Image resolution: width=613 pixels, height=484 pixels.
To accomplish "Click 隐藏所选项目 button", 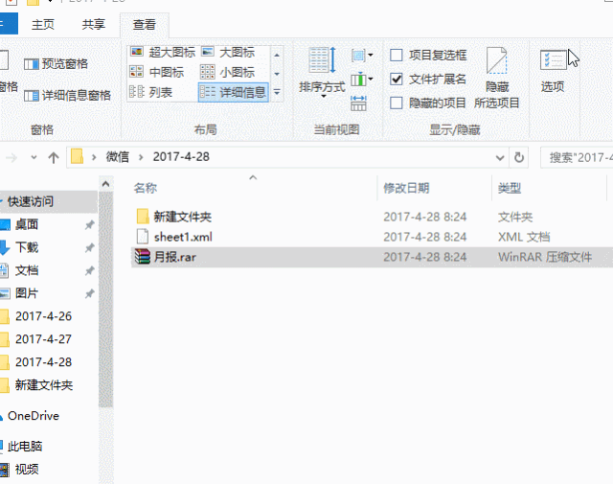I will coord(496,79).
